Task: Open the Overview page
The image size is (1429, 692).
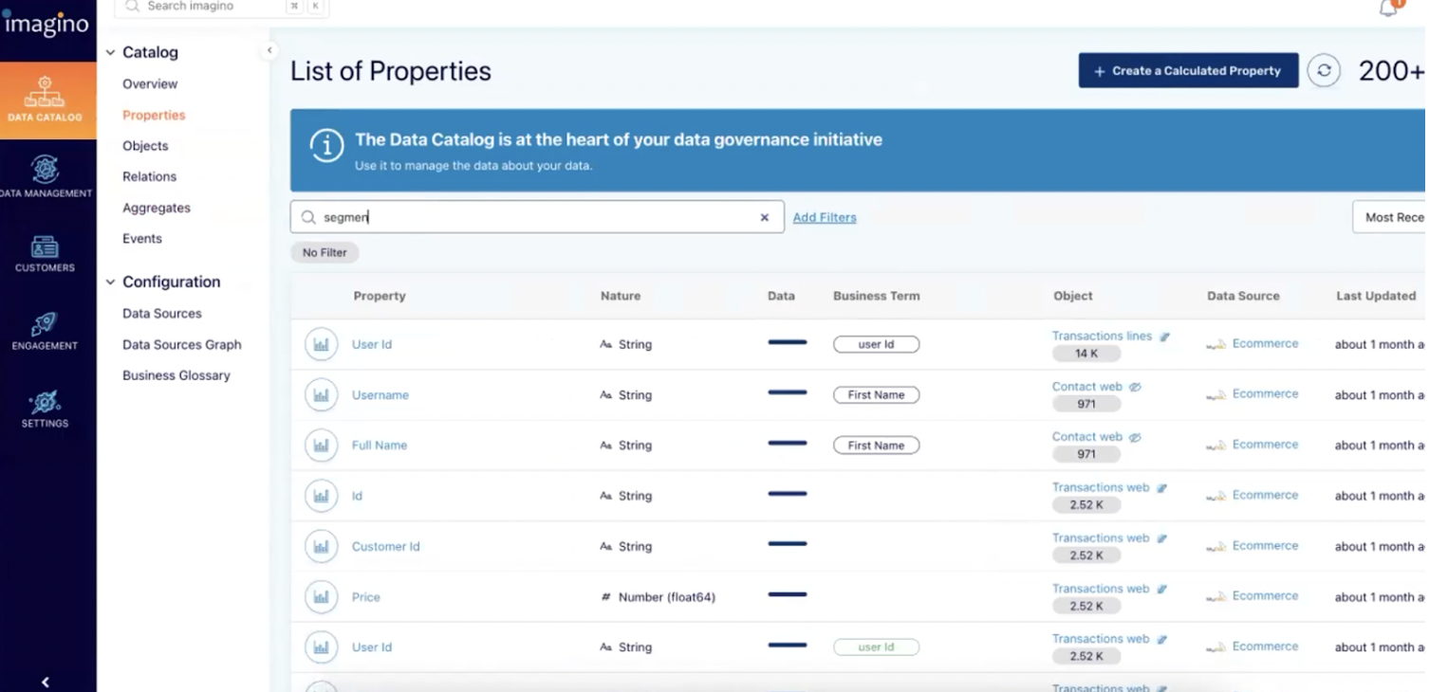Action: [150, 83]
